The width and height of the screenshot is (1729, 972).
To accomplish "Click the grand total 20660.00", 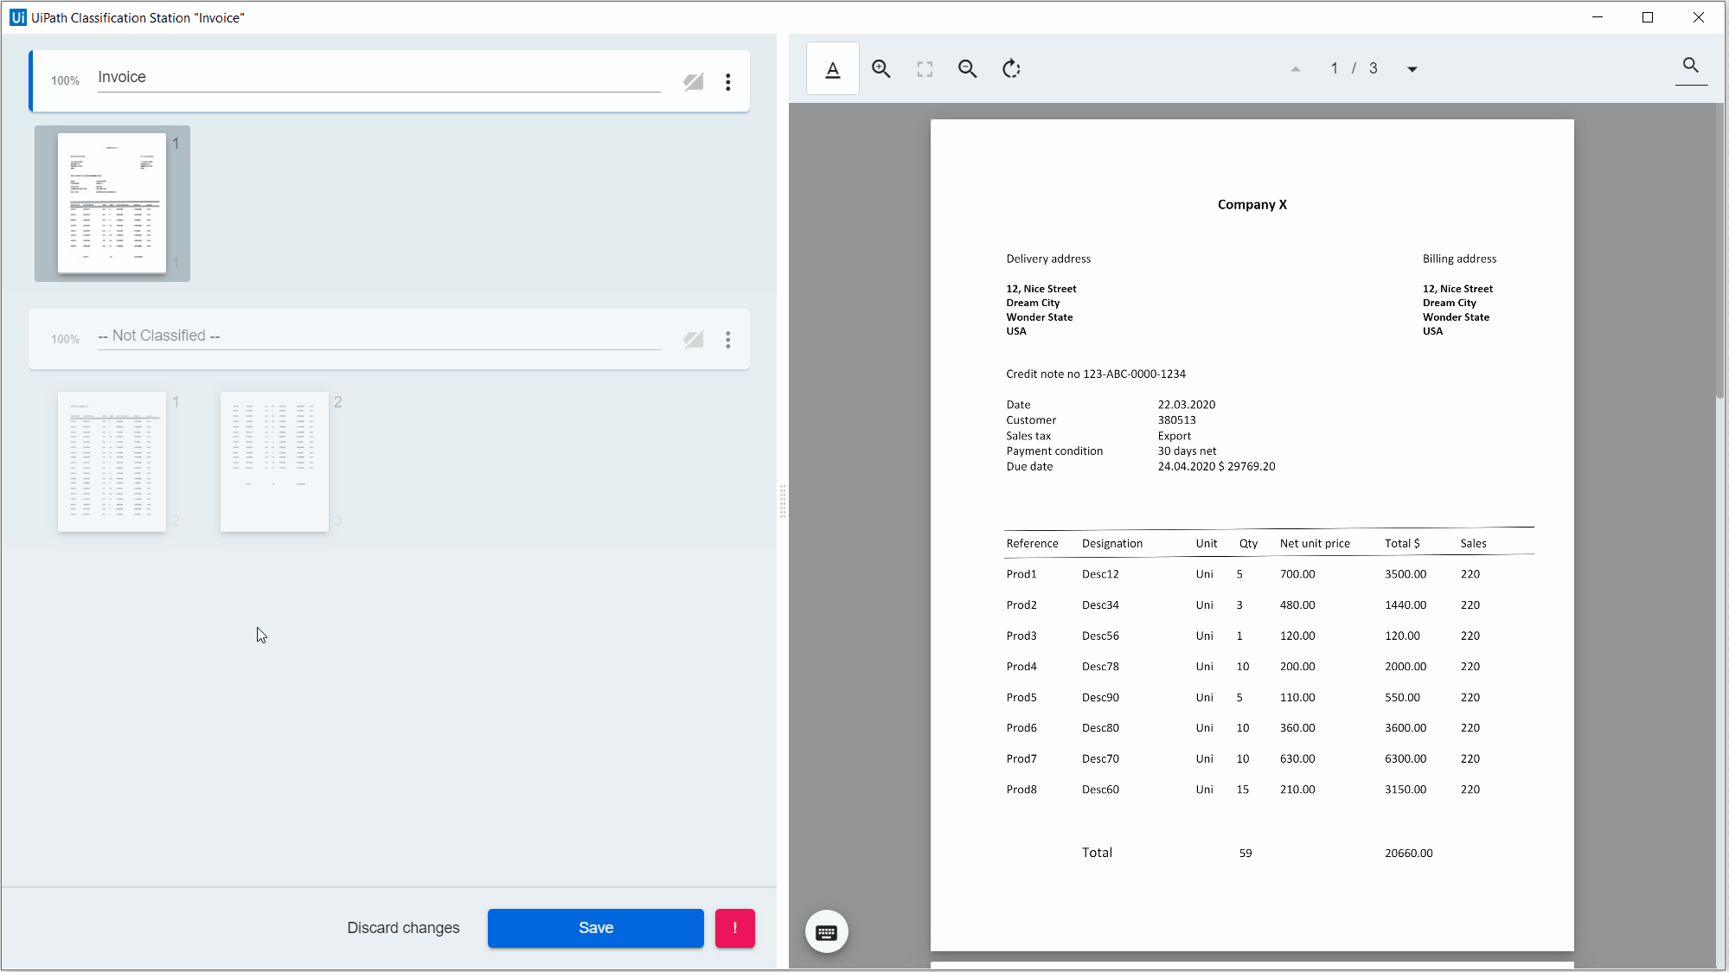I will click(x=1409, y=854).
